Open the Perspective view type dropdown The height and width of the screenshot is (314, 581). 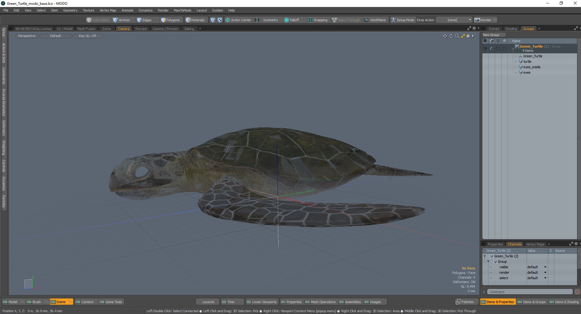tap(27, 36)
